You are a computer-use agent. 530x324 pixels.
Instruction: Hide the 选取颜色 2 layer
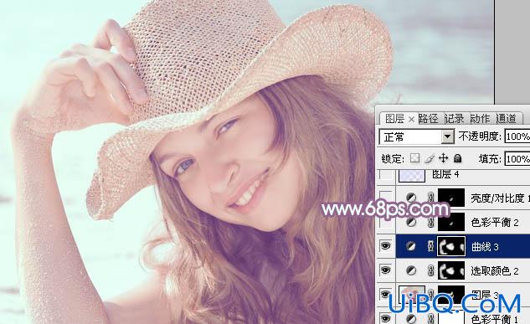(386, 270)
